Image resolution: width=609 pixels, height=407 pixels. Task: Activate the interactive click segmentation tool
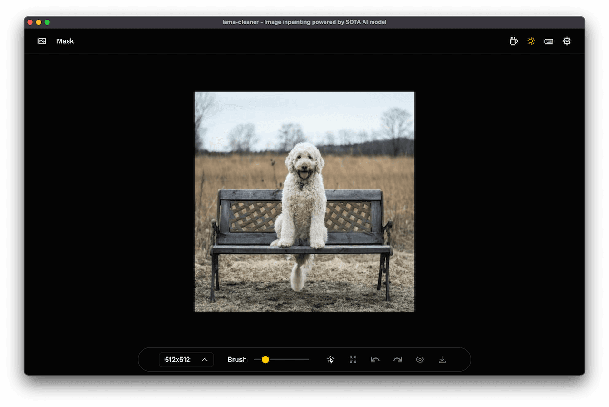331,360
